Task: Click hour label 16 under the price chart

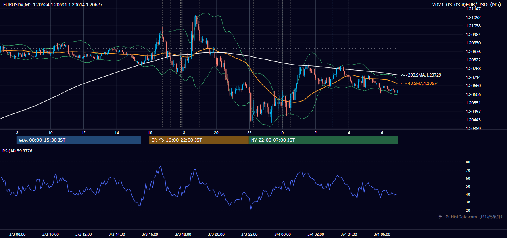Action: pyautogui.click(x=150, y=132)
